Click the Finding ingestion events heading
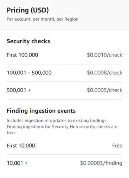 [x=41, y=111]
